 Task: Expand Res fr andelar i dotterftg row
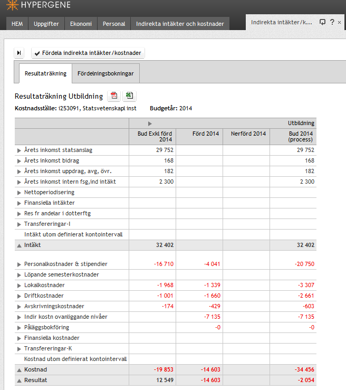[x=19, y=214]
